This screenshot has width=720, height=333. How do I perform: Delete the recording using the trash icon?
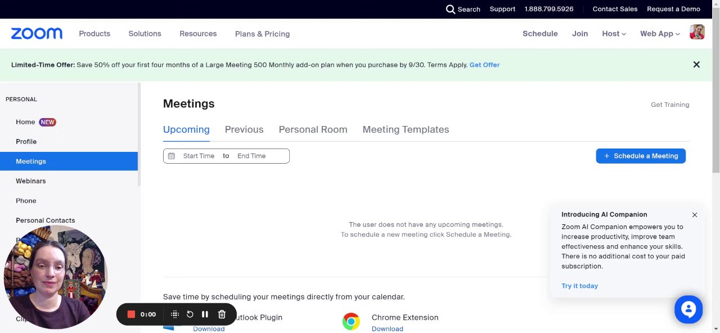coord(222,314)
